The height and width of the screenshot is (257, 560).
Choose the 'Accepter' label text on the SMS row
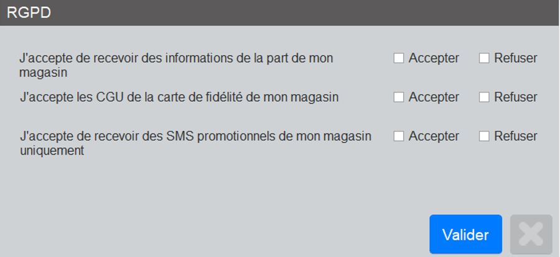tap(434, 136)
